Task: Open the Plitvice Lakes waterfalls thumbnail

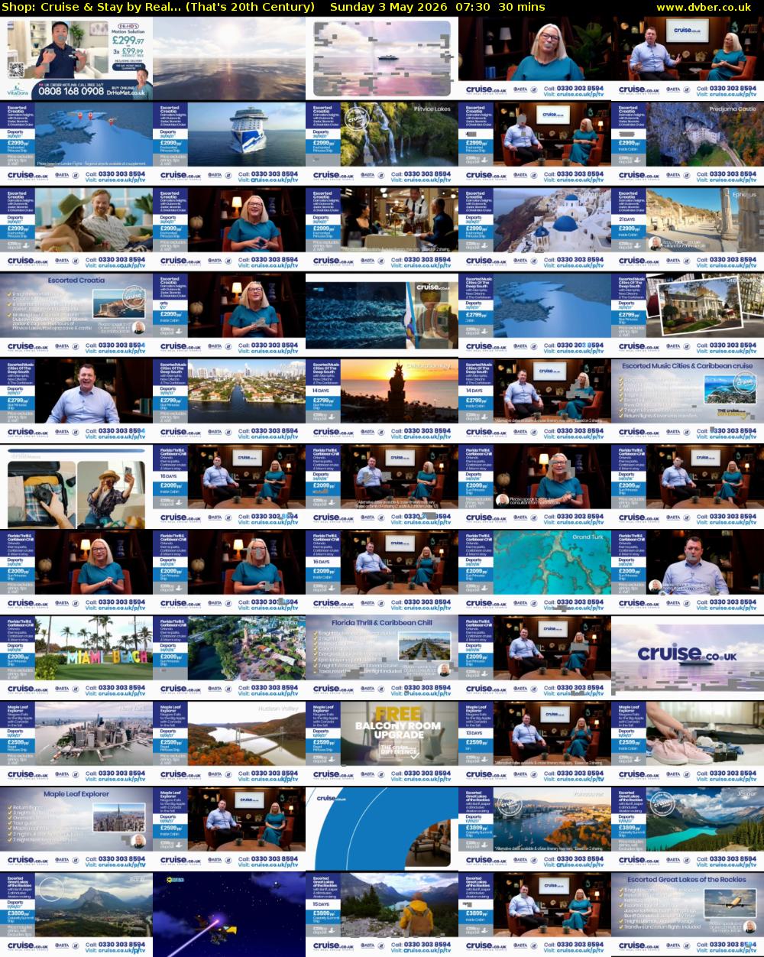Action: [x=382, y=144]
